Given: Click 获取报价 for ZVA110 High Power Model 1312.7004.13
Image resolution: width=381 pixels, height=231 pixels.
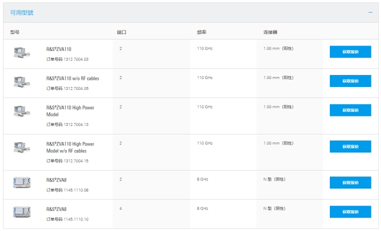Looking at the screenshot, I should pyautogui.click(x=350, y=110).
